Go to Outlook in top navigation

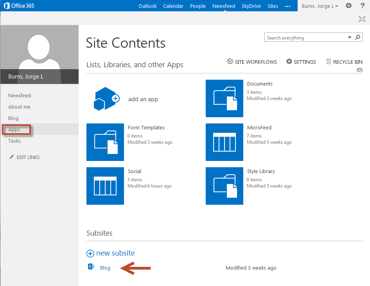(x=147, y=6)
